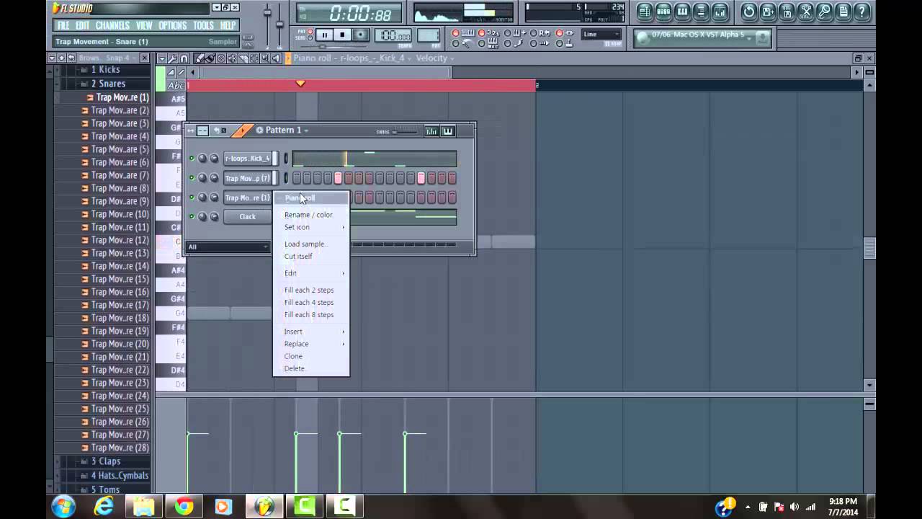
Task: Open the Browser toolbar icon
Action: pyautogui.click(x=701, y=12)
